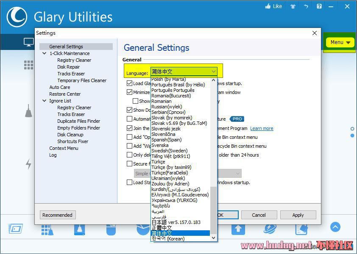Toggle the Only delete files older than 24 hours checkbox
This screenshot has width=357, height=254.
(130, 155)
